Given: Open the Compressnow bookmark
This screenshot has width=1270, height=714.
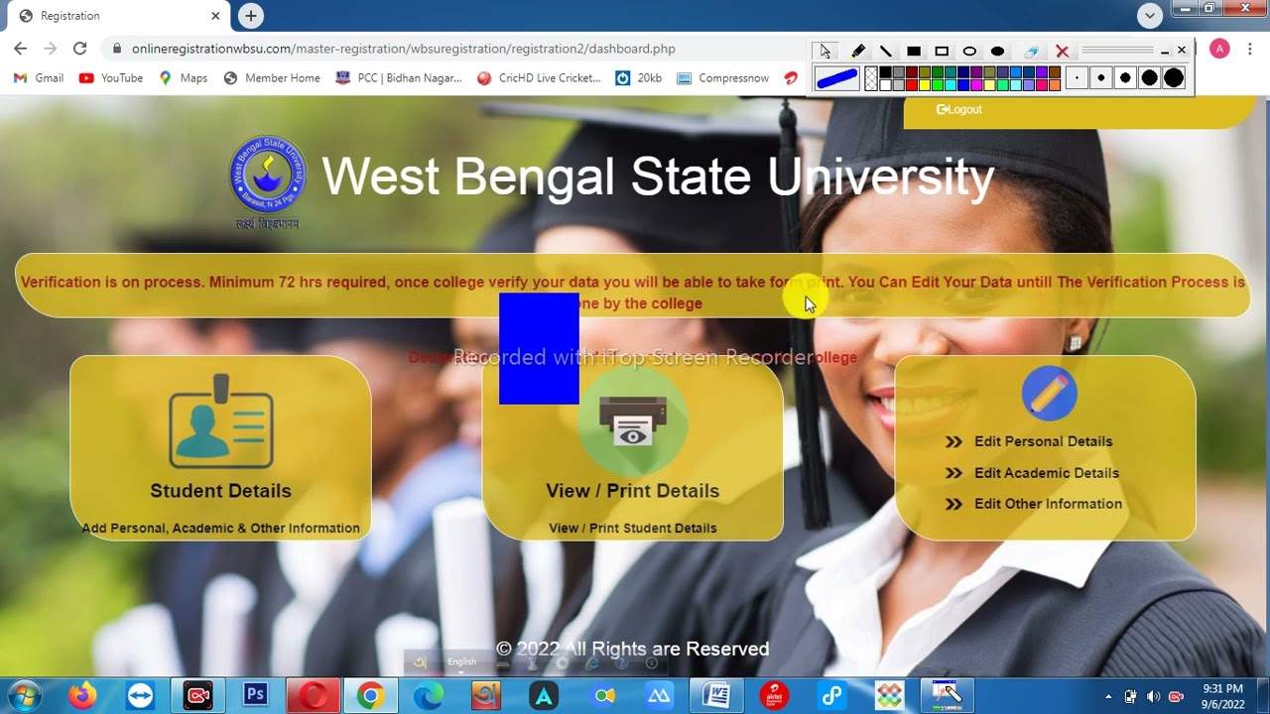Looking at the screenshot, I should [x=722, y=78].
